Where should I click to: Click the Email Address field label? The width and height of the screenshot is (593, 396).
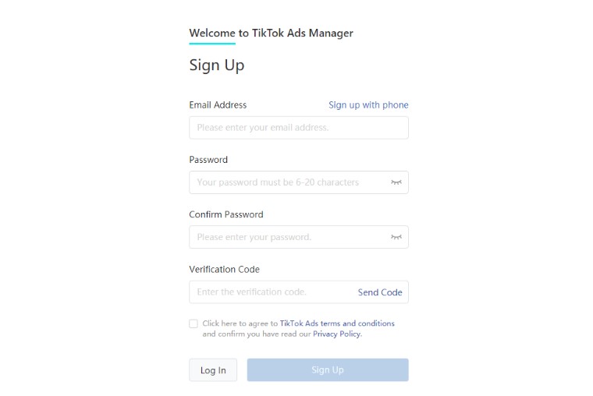point(218,105)
